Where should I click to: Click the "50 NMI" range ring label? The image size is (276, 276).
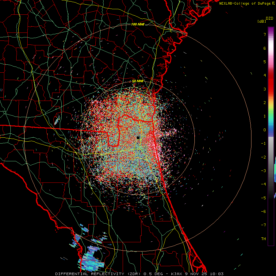pos(138,81)
